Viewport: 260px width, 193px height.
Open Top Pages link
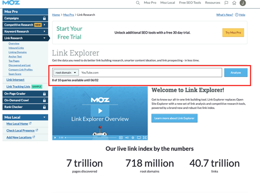pyautogui.click(x=14, y=61)
